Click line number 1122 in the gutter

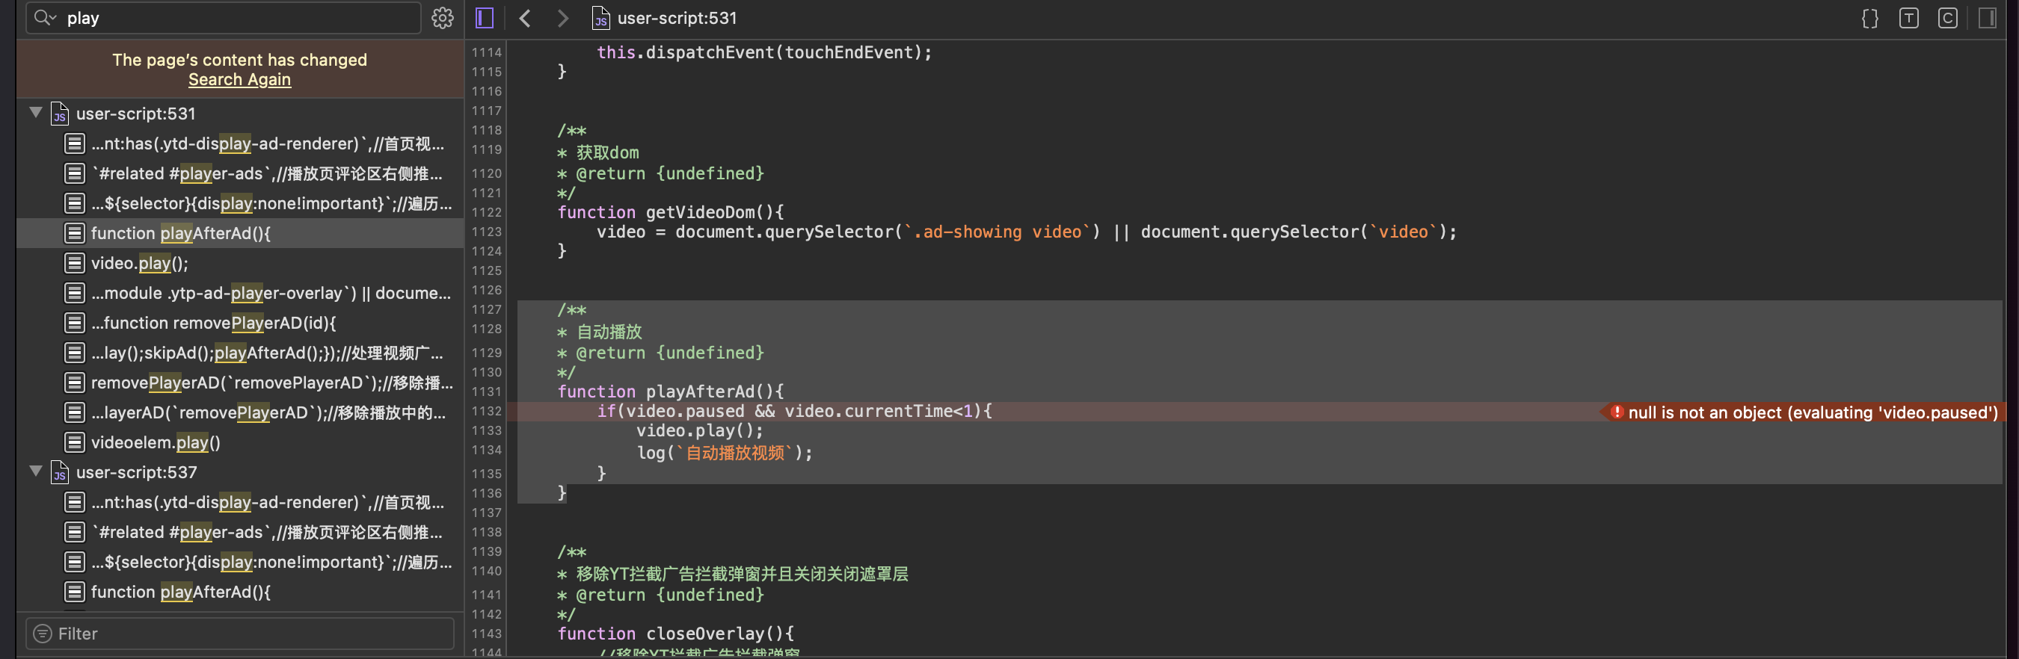coord(486,212)
